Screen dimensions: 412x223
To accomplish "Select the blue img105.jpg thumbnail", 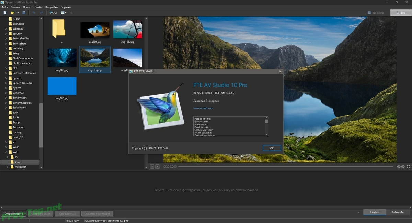I will point(62,86).
